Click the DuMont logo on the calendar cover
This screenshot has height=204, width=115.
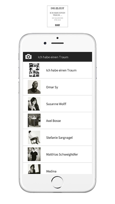pos(57,25)
